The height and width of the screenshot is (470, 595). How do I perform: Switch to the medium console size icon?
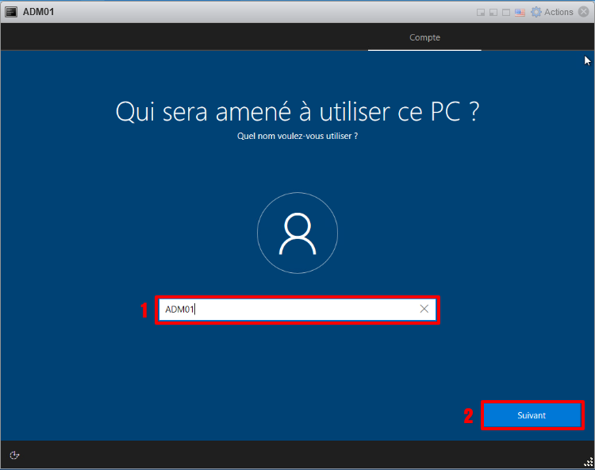(x=493, y=12)
